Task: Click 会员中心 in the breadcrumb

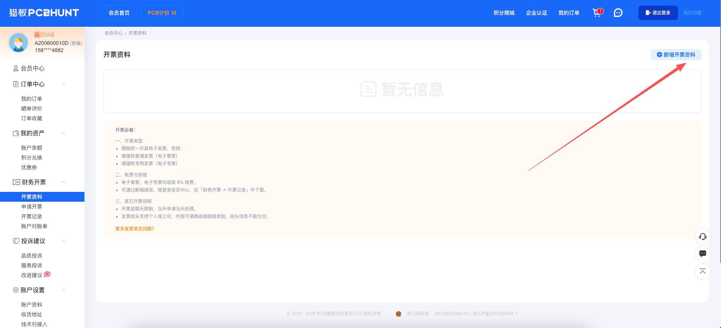Action: pos(113,33)
